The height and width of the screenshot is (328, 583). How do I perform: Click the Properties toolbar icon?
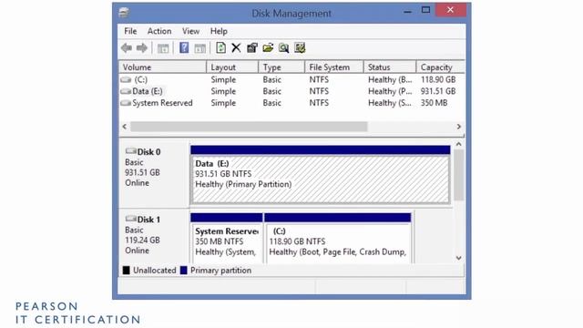click(252, 47)
